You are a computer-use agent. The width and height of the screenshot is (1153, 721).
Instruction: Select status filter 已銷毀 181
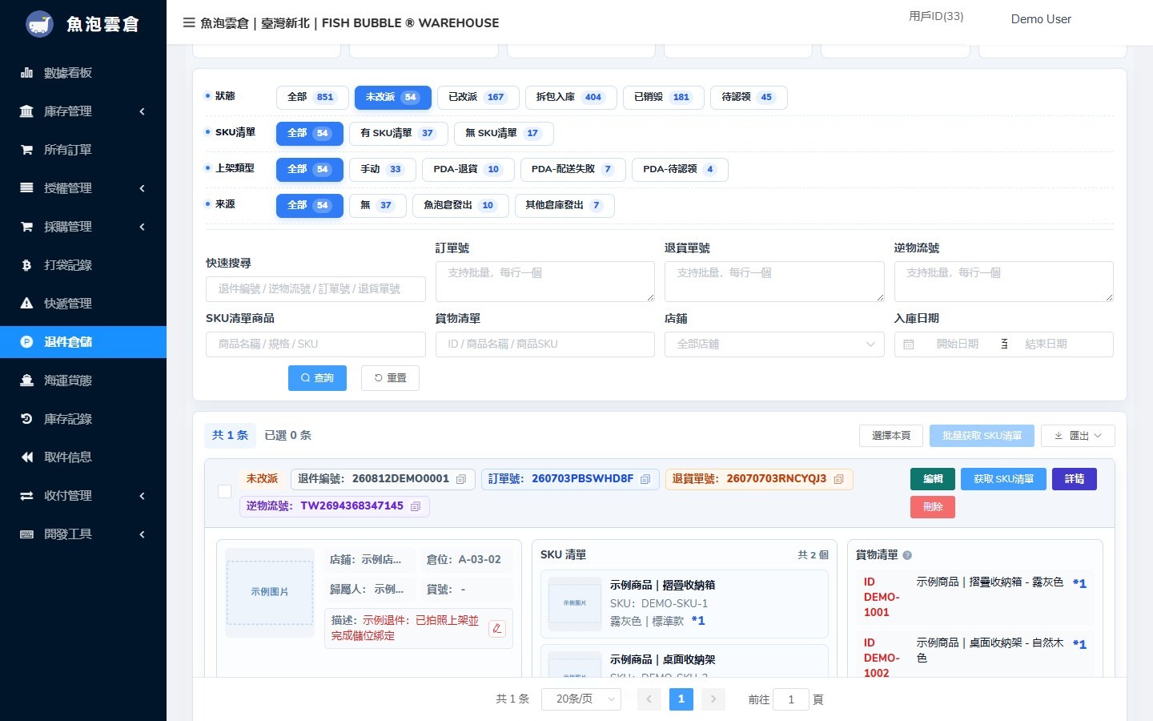663,97
